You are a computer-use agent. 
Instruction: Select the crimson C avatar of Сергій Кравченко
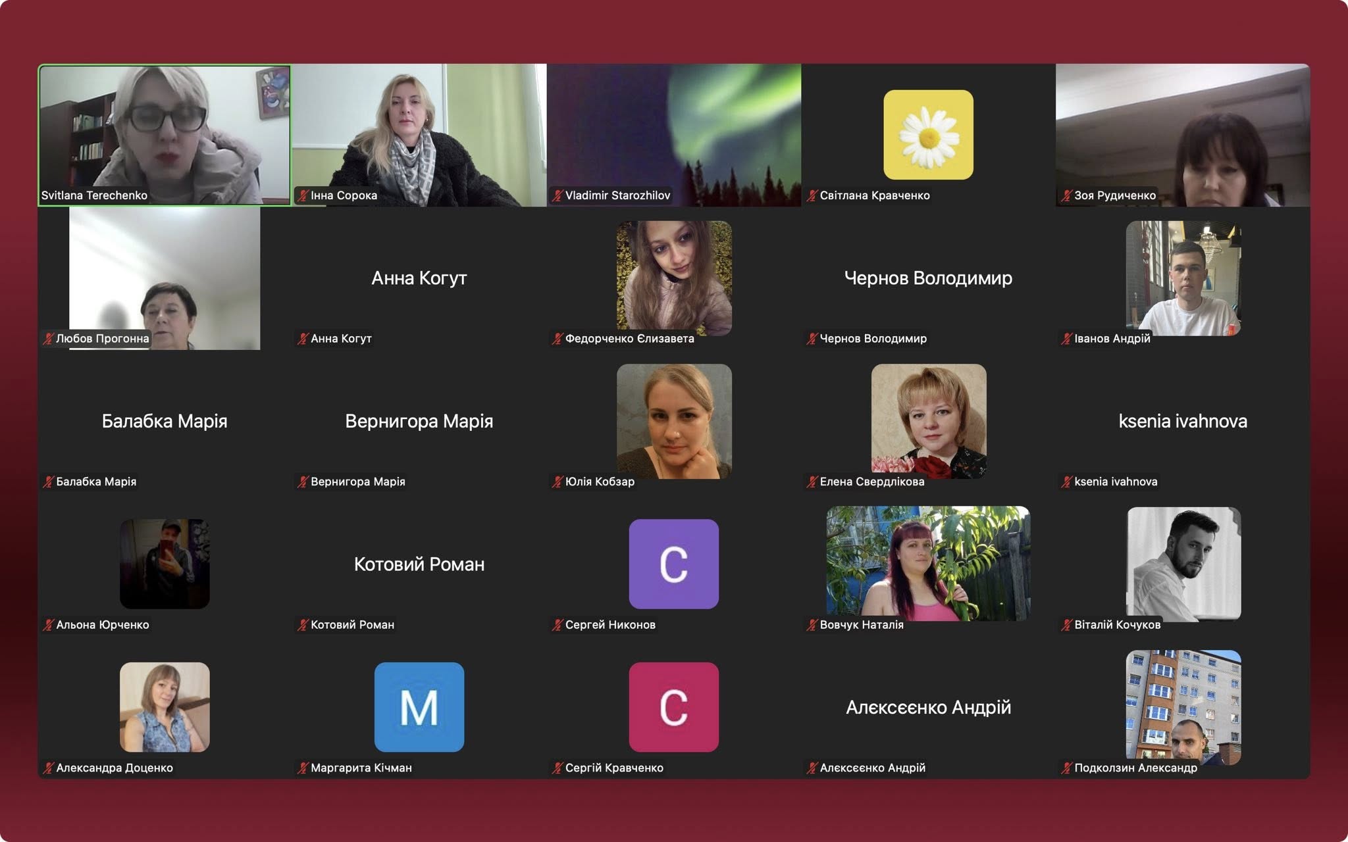click(x=673, y=707)
